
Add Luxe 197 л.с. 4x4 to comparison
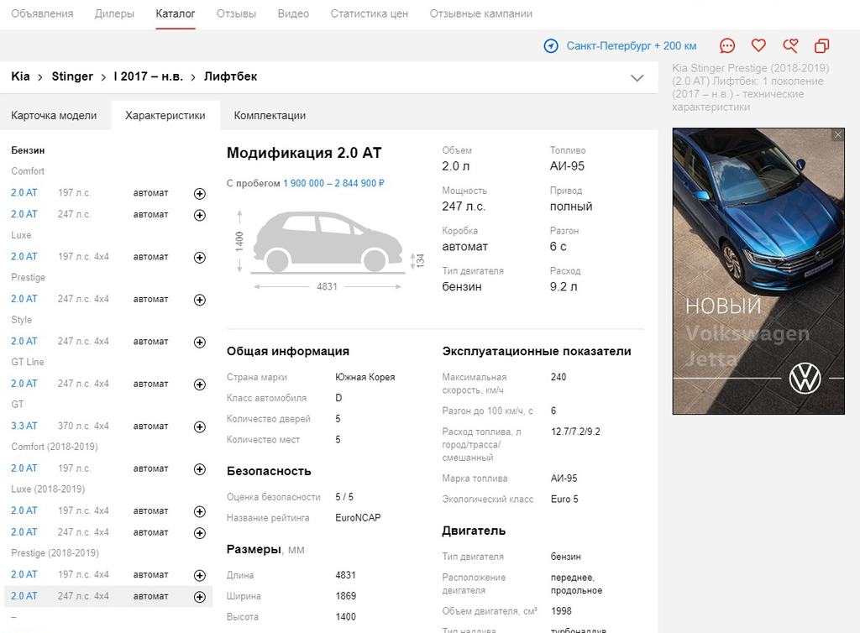tap(200, 258)
